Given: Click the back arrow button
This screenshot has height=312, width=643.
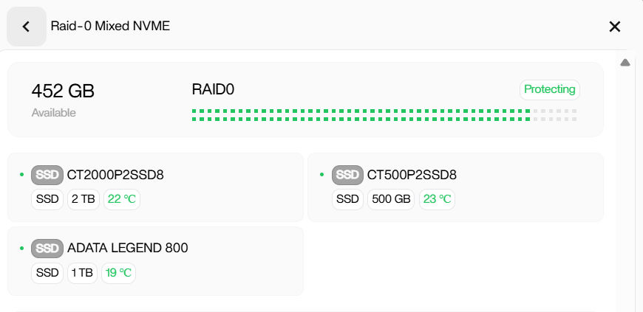Looking at the screenshot, I should pos(27,27).
